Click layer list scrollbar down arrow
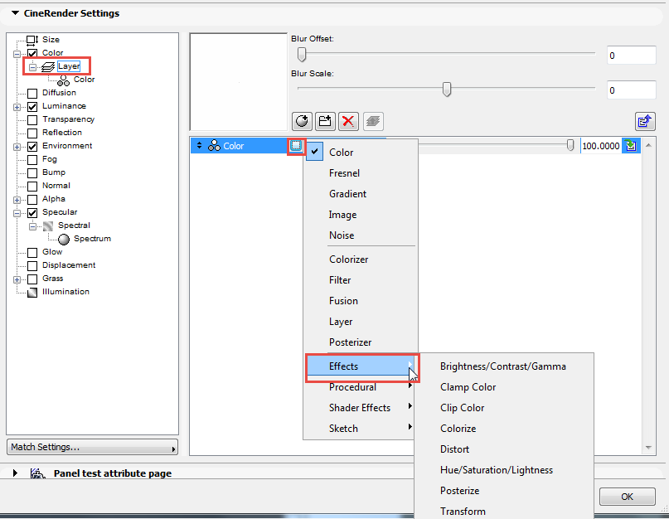The width and height of the screenshot is (669, 519). [x=648, y=448]
